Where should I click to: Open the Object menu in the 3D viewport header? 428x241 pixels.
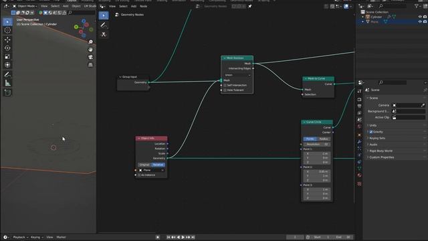point(76,6)
